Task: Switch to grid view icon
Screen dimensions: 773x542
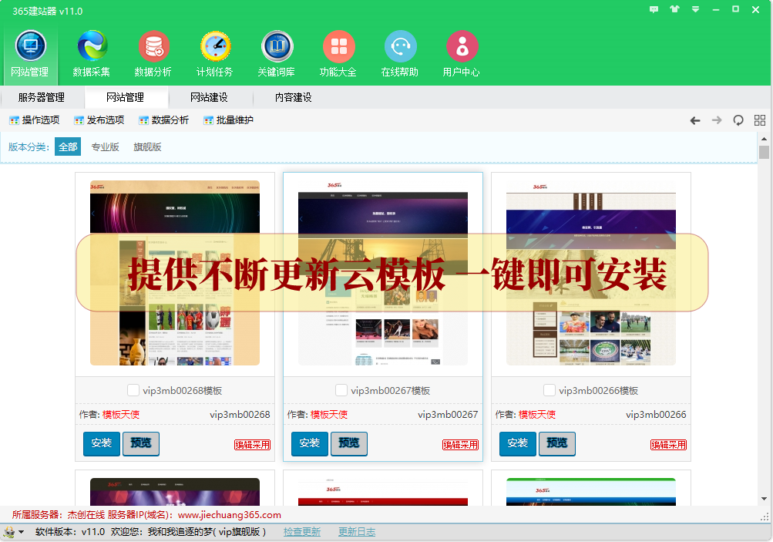Action: (x=760, y=120)
